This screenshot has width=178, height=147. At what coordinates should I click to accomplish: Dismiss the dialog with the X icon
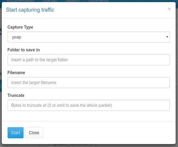[169, 9]
